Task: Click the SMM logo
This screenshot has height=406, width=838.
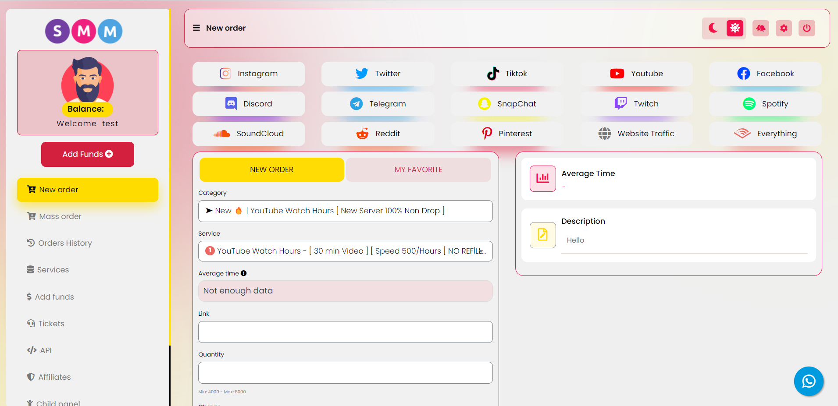Action: coord(84,31)
